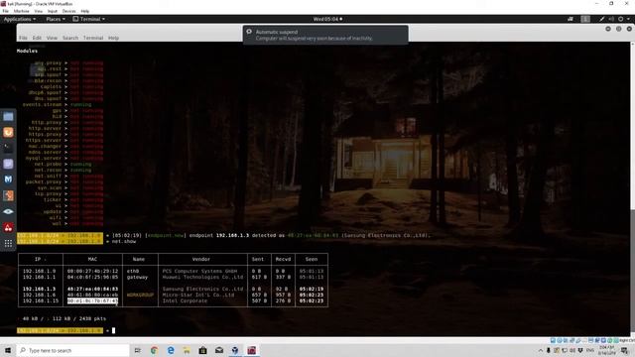The image size is (635, 357).
Task: Open the Kali clock Wed 05:04
Action: click(x=327, y=19)
